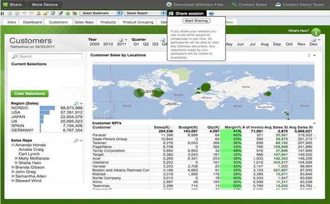This screenshot has width=330, height=204.
Task: Open the Sales Reps tab
Action: pyautogui.click(x=84, y=22)
